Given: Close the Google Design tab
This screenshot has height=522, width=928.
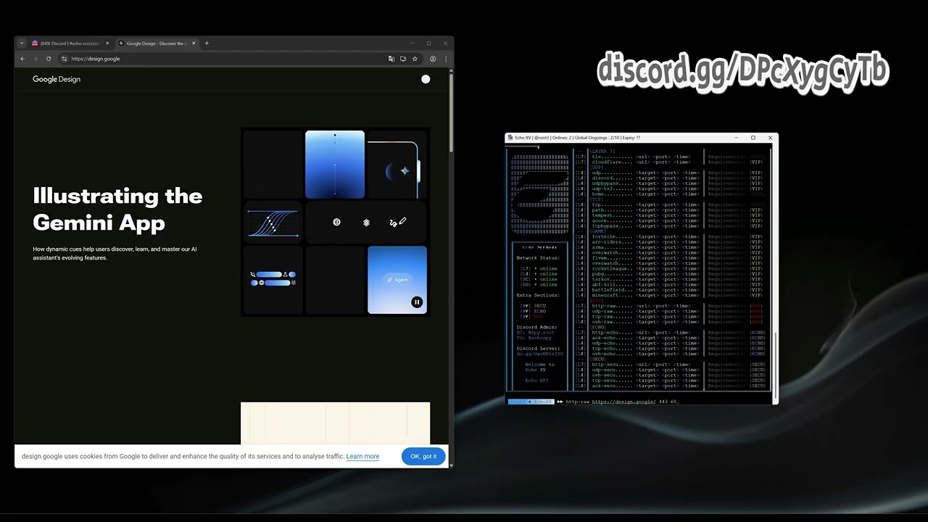Looking at the screenshot, I should (194, 43).
